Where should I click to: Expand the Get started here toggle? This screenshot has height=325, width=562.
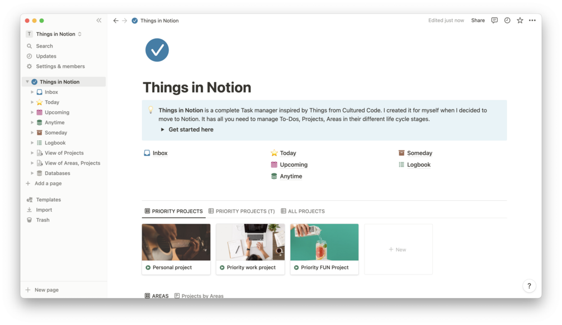coord(162,130)
